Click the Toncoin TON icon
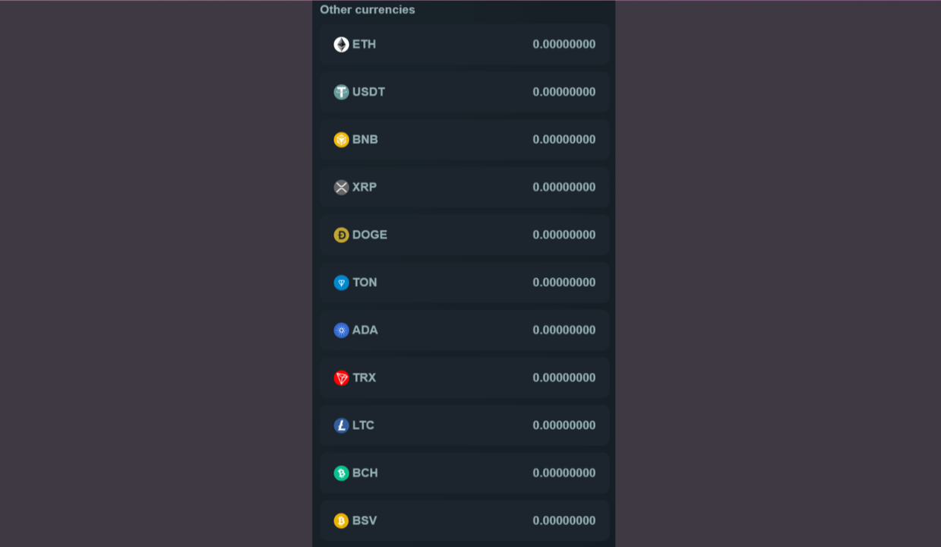 coord(341,283)
